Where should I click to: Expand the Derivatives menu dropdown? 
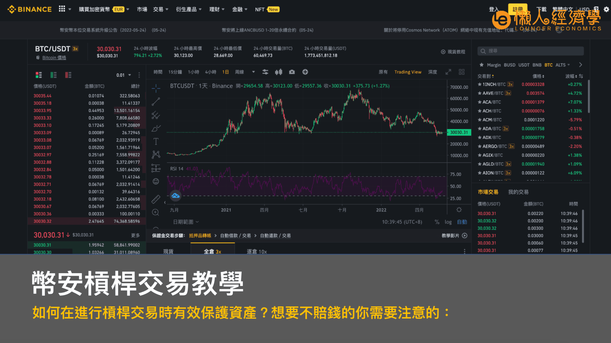point(188,9)
